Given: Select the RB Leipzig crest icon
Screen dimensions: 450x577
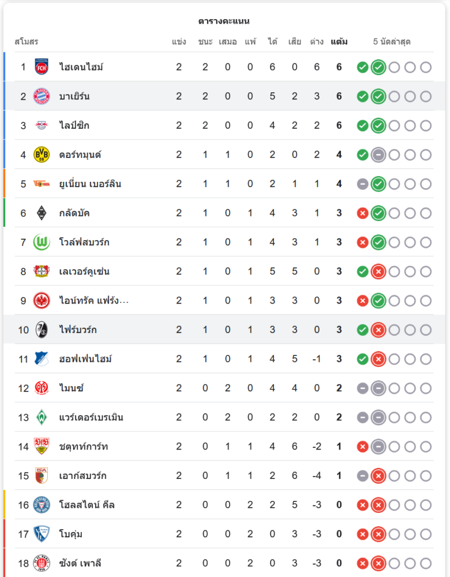Looking at the screenshot, I should coord(41,125).
